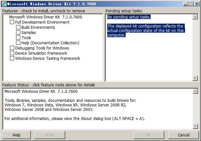Select the Debugging Tools for Windows label
This screenshot has height=141, width=201.
pos(42,48)
